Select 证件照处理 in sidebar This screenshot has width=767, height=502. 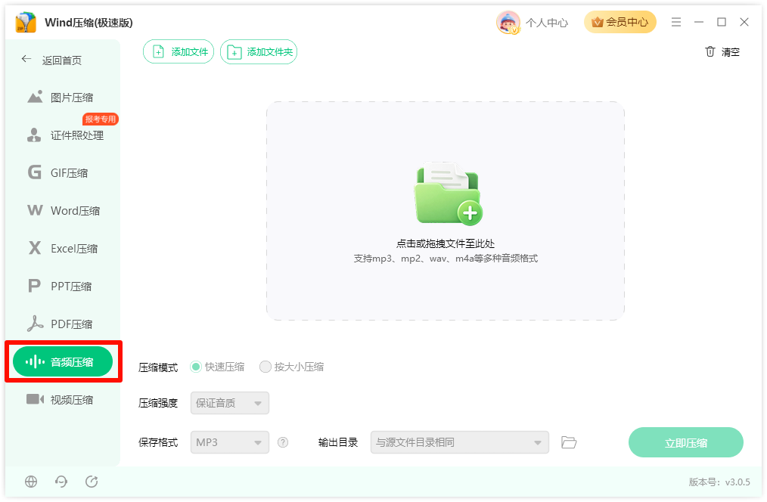point(66,135)
